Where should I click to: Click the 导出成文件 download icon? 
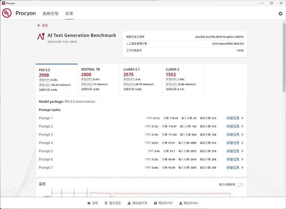(129, 202)
